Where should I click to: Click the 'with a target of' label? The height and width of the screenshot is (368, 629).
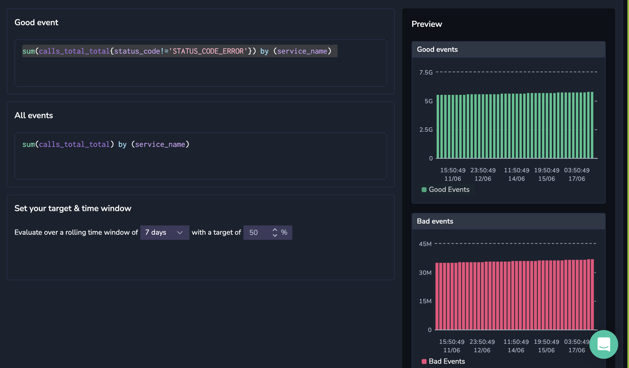(216, 232)
